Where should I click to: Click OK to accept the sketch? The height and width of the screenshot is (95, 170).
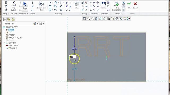(x=129, y=5)
